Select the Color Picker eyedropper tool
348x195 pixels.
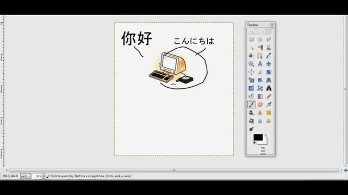tap(269, 56)
